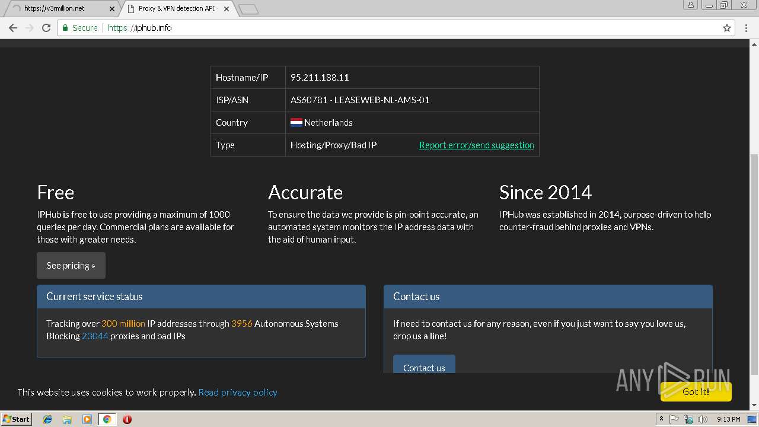This screenshot has width=759, height=427.
Task: Select the Proxy & VPN detection API tab
Action: pos(177,9)
